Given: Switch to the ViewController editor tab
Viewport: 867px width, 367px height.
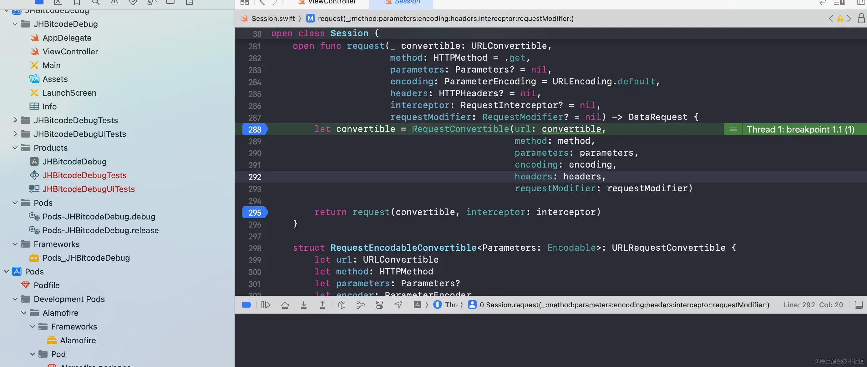Looking at the screenshot, I should [327, 2].
